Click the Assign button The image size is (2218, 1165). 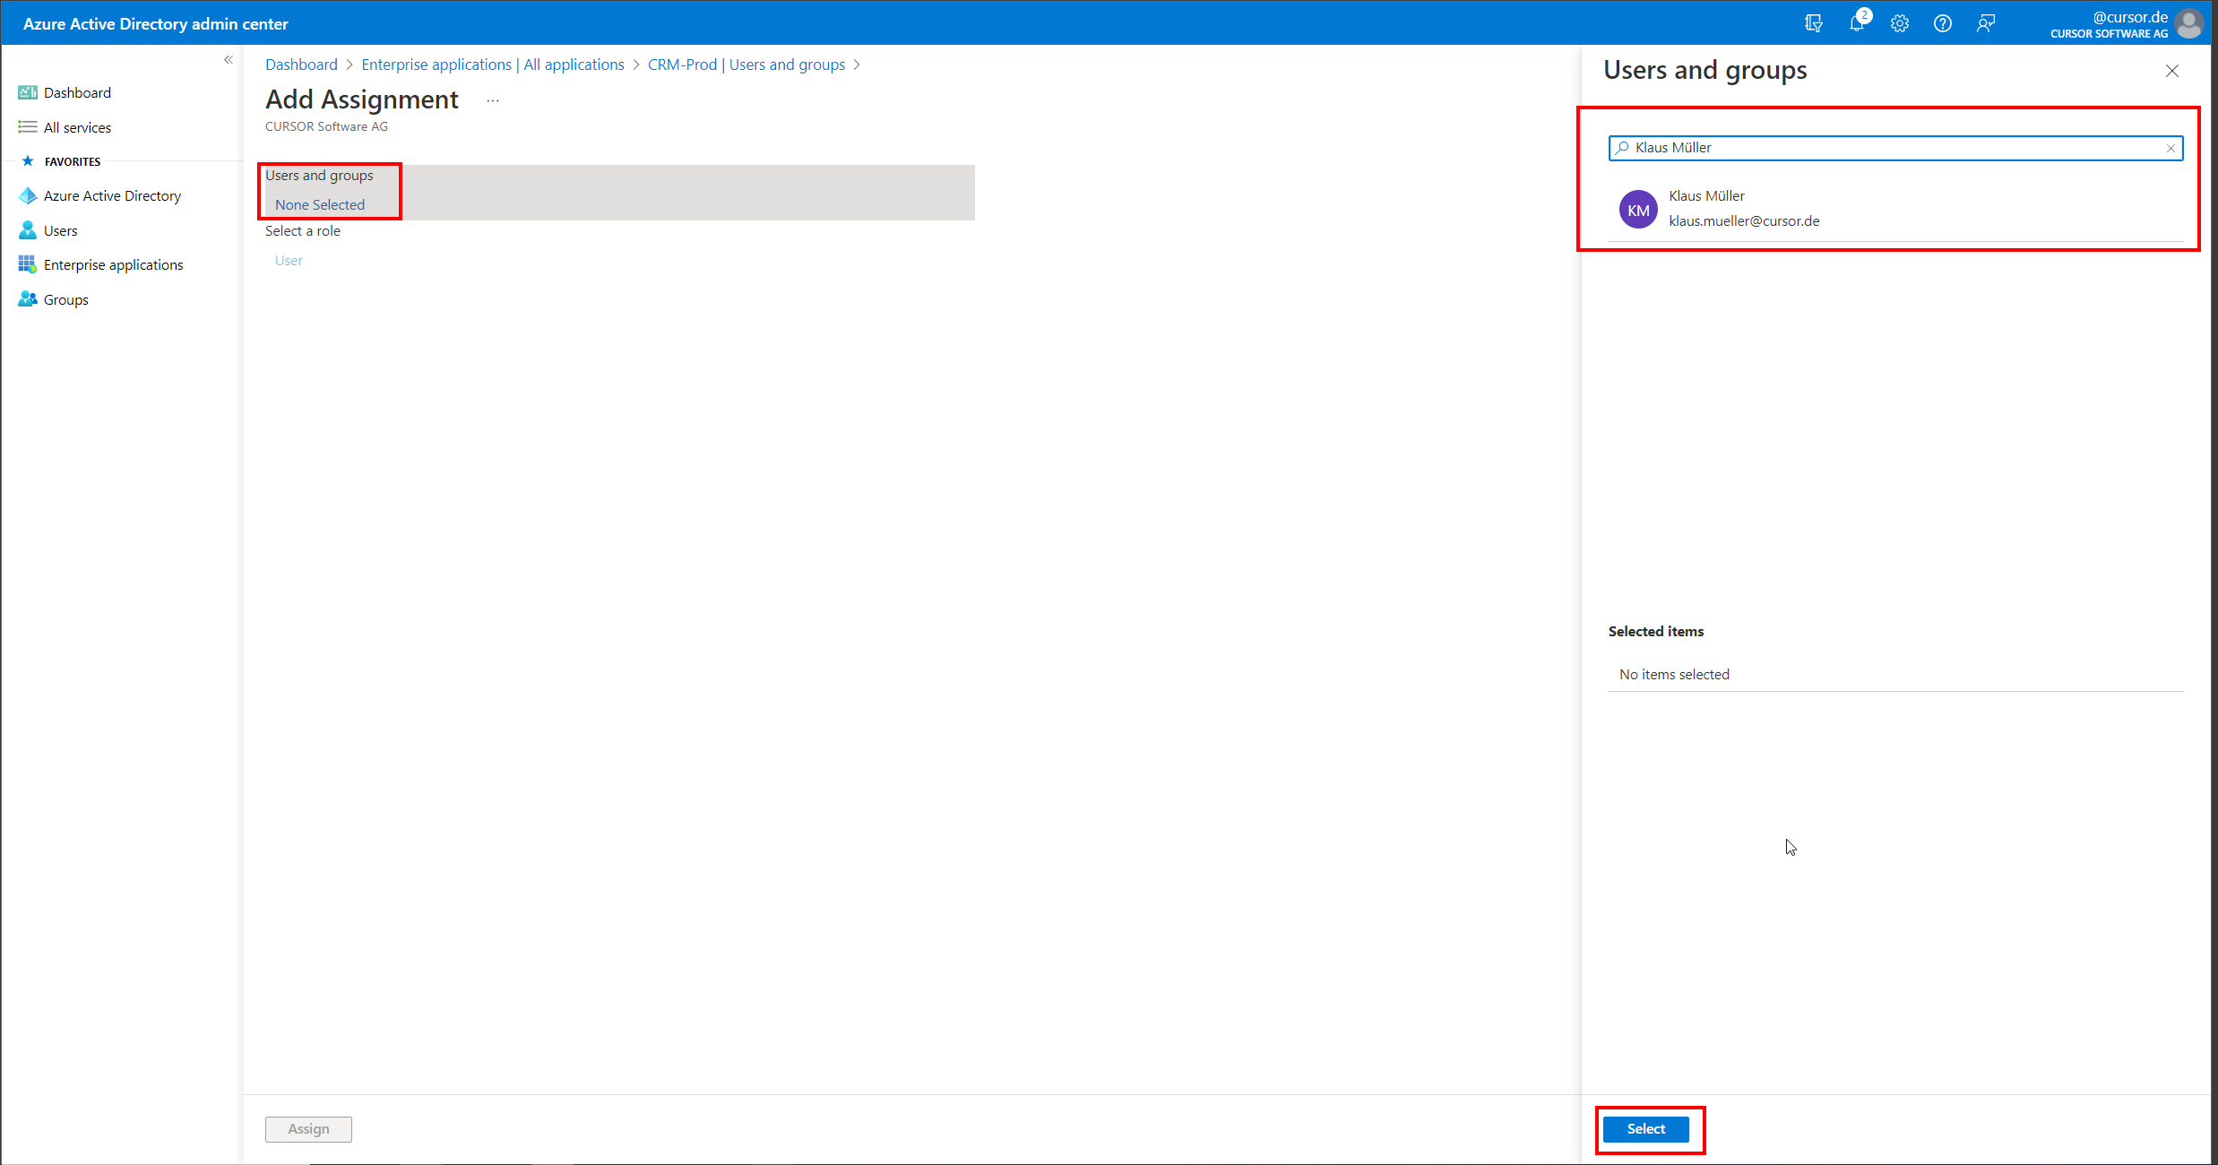pos(308,1129)
